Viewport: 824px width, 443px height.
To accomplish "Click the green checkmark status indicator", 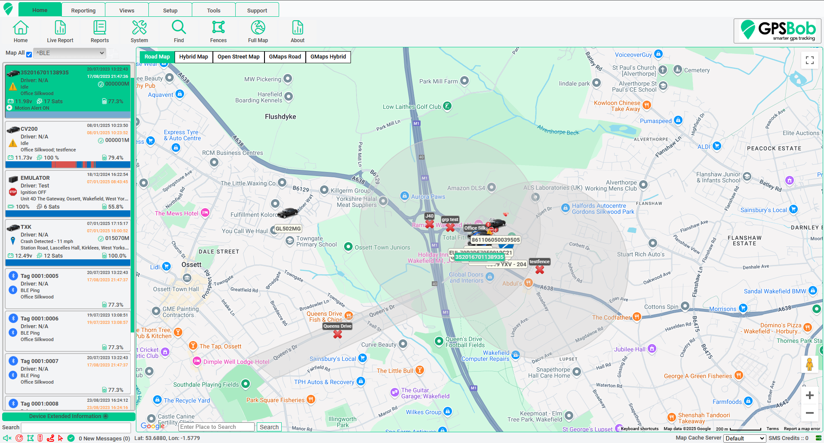I will point(71,438).
